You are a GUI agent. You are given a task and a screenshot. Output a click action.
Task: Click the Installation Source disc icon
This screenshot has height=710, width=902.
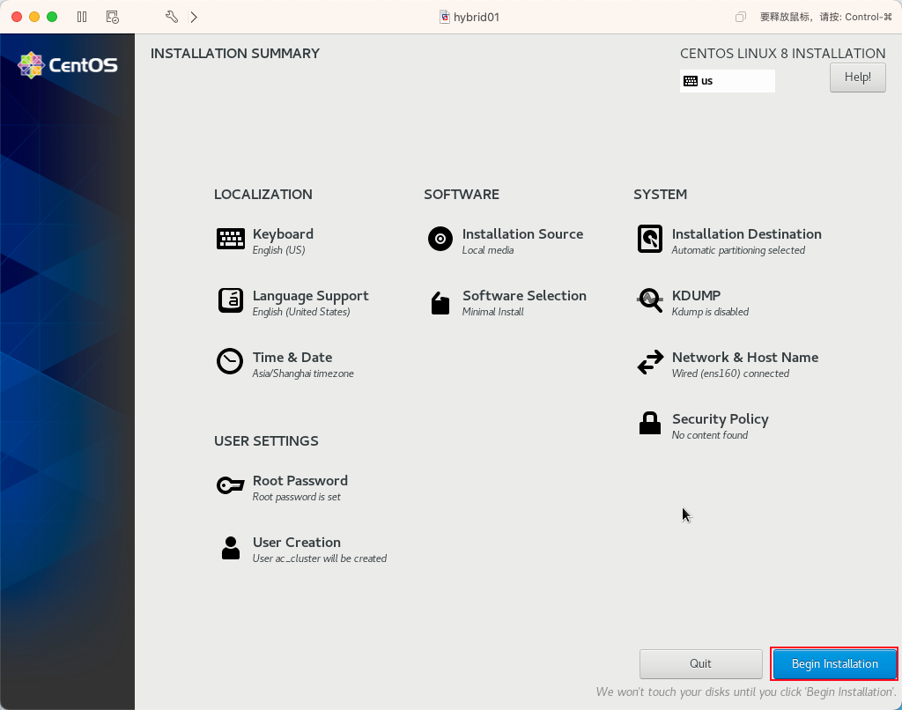440,239
